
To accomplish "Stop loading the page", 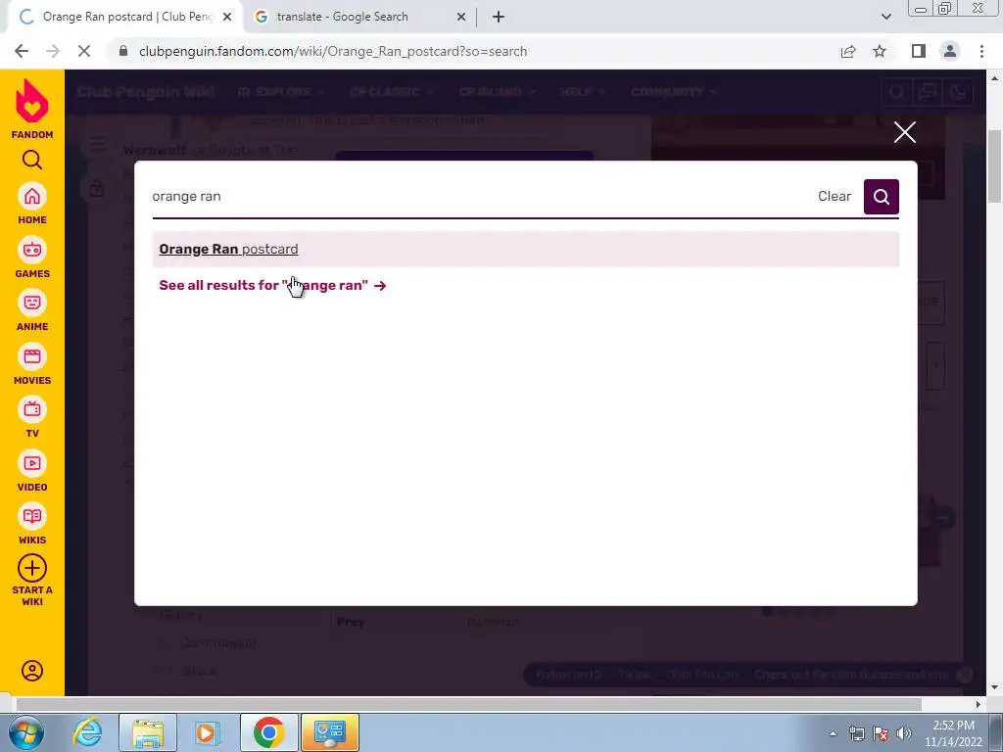I will click(x=84, y=51).
